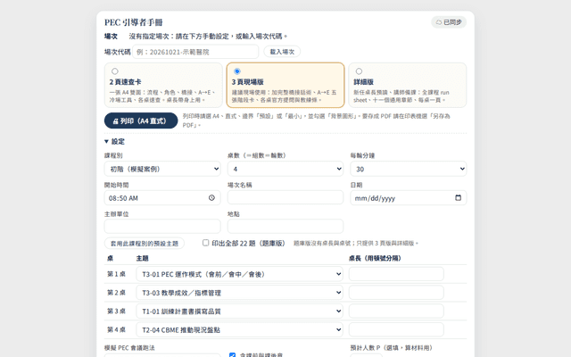The image size is (571, 357).
Task: Open 第 4 桌 topic dropdown
Action: (x=240, y=329)
